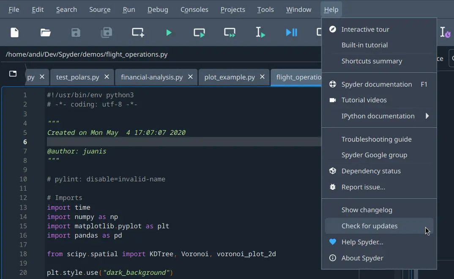454x279 pixels.
Task: Close the financial-analysis.py tab
Action: coord(190,77)
